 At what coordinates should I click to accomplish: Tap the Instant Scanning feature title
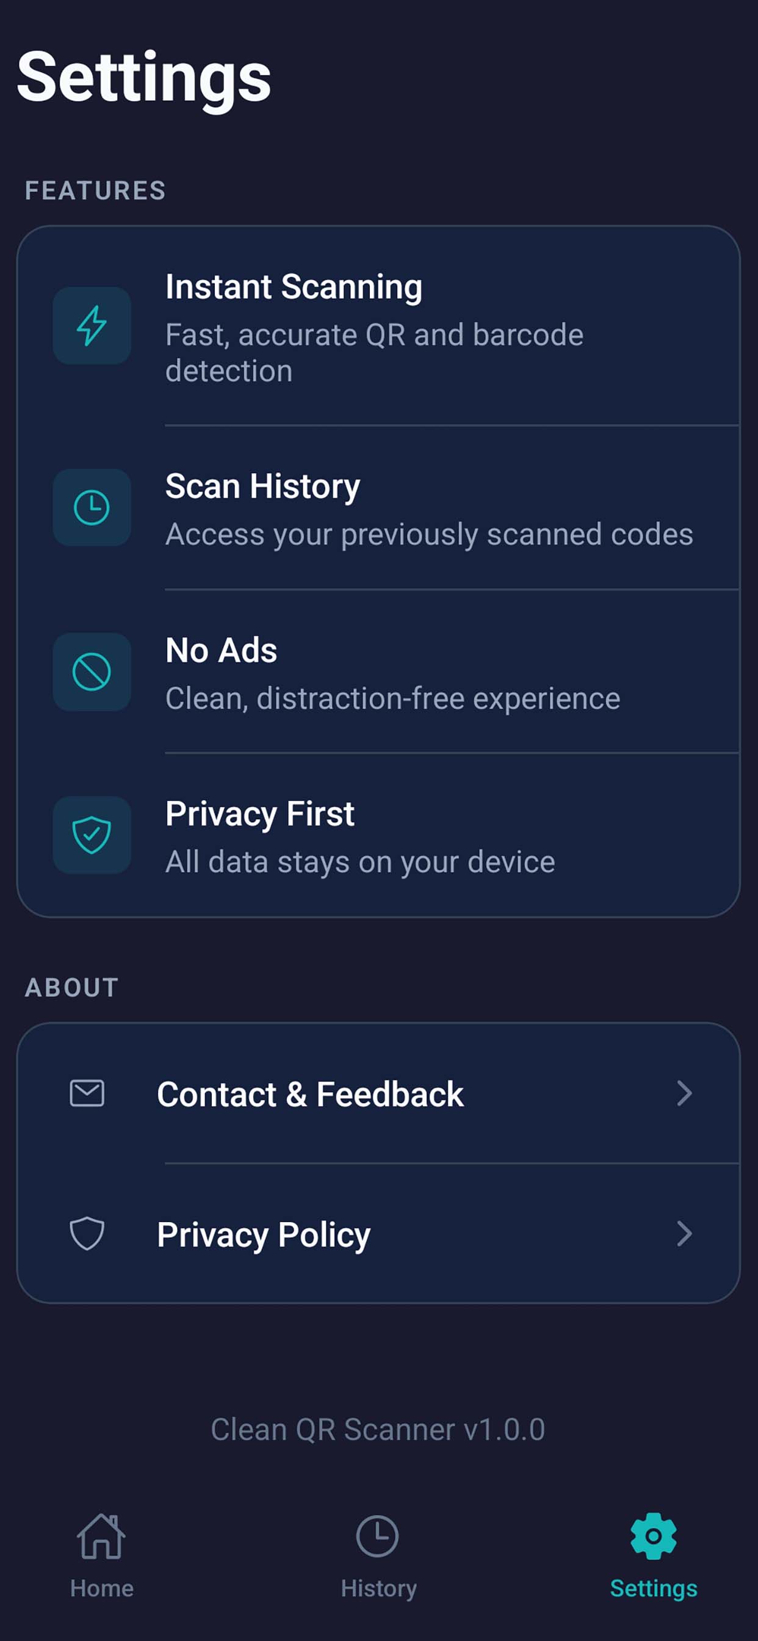coord(294,287)
